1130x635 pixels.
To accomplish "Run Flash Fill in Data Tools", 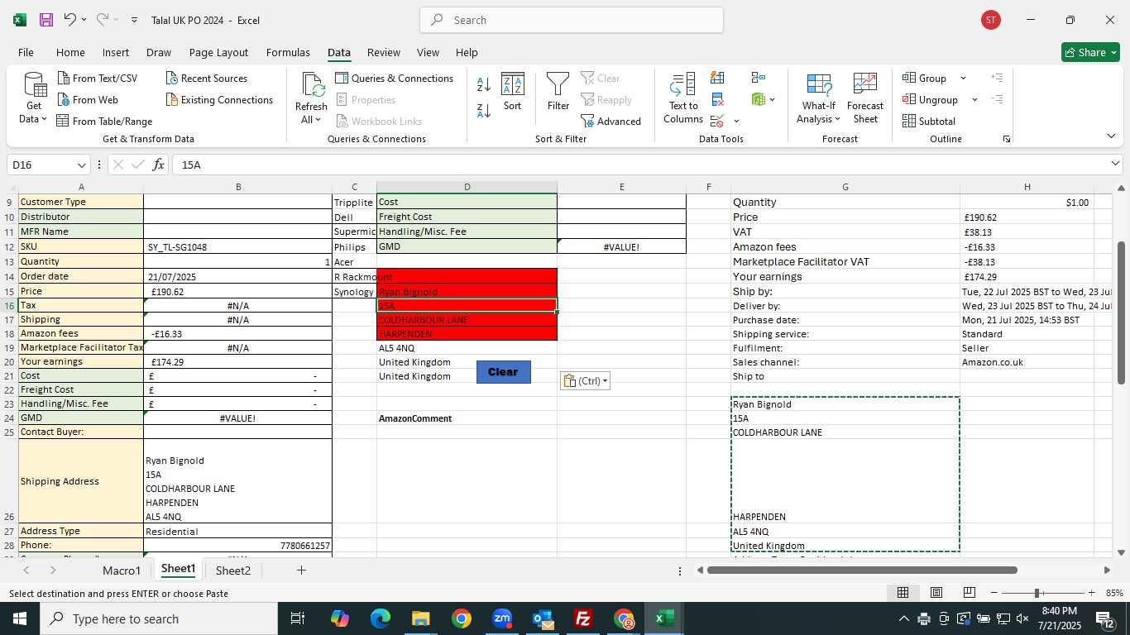I will pos(717,78).
